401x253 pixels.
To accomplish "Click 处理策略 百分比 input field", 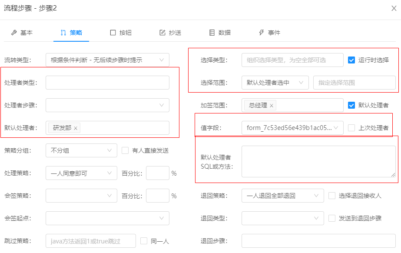I will [158, 173].
